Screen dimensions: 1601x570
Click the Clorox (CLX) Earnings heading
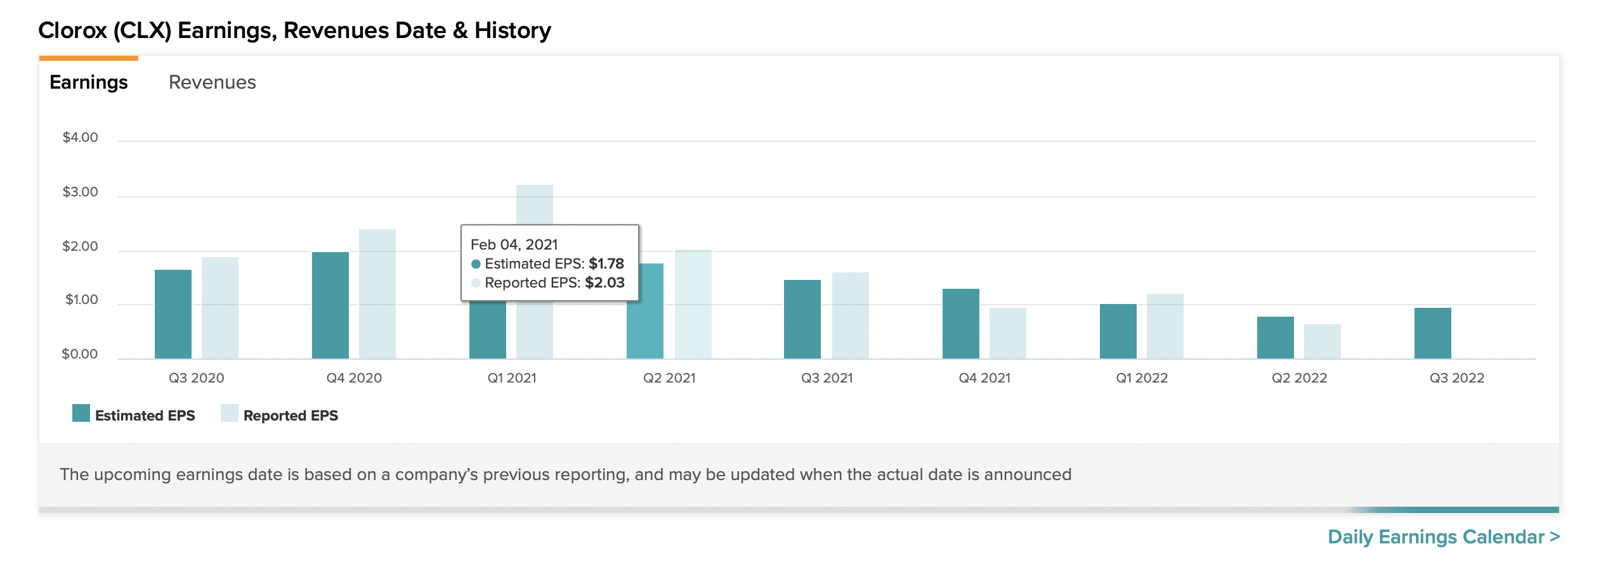tap(294, 30)
